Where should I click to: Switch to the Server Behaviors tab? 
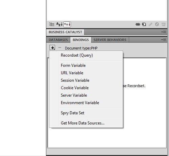[x=110, y=40]
